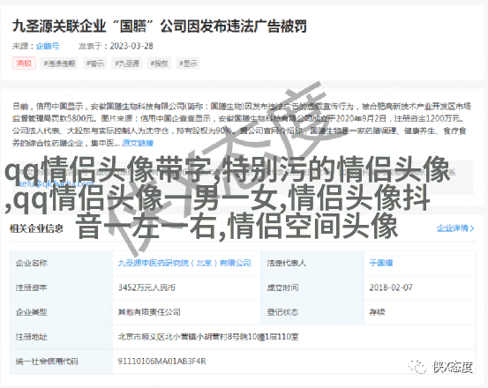
Task: Select the 企业类型 label cell
Action: pos(61,312)
